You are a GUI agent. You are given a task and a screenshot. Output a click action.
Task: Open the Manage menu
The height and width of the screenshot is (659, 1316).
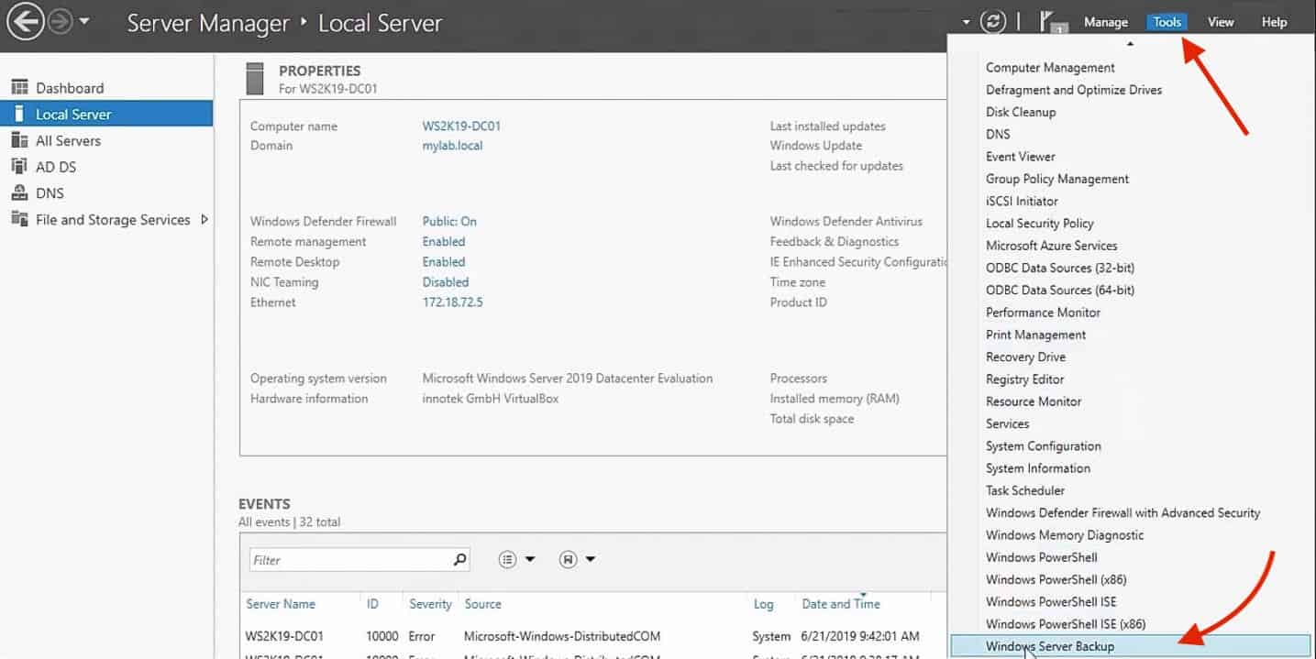click(1105, 22)
